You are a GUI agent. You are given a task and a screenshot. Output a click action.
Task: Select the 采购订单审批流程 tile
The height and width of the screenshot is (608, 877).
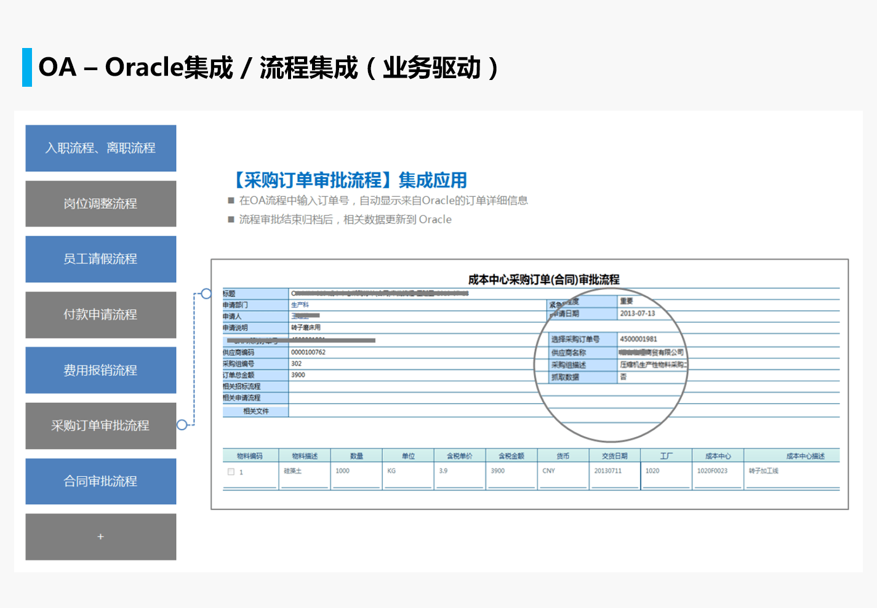[x=101, y=426]
